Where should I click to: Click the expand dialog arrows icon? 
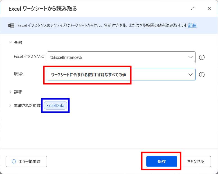(x=193, y=8)
